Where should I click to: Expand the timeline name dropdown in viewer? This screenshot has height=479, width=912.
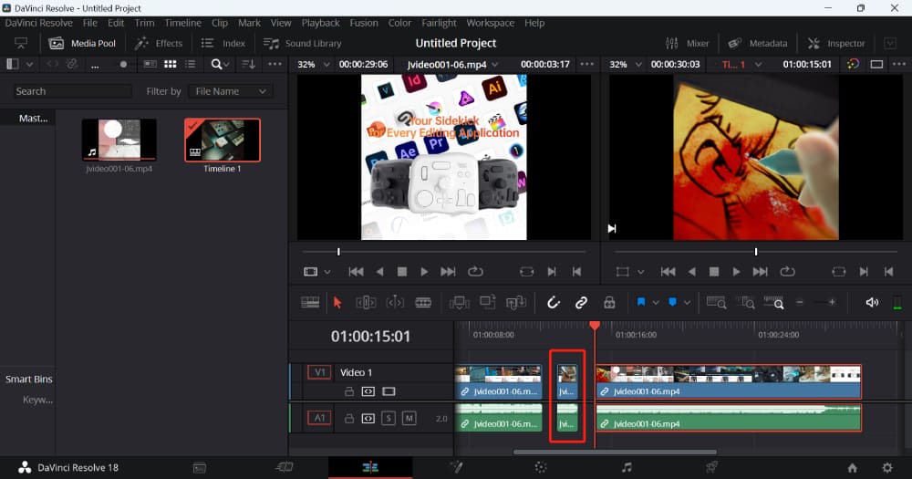pos(759,65)
